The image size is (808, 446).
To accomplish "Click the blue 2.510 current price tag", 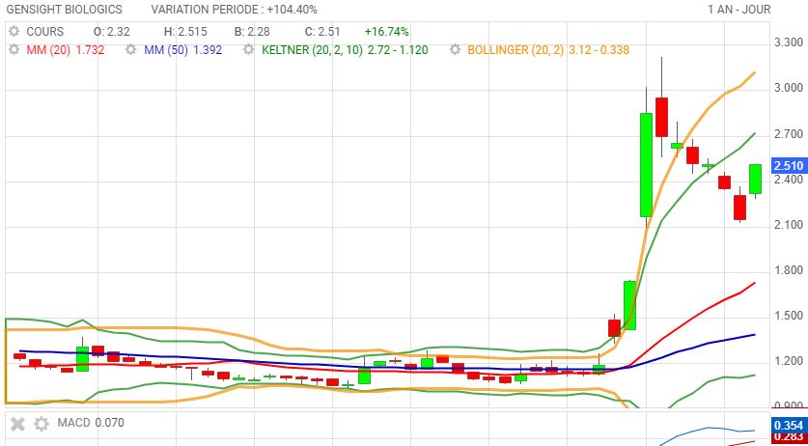I will [x=789, y=166].
